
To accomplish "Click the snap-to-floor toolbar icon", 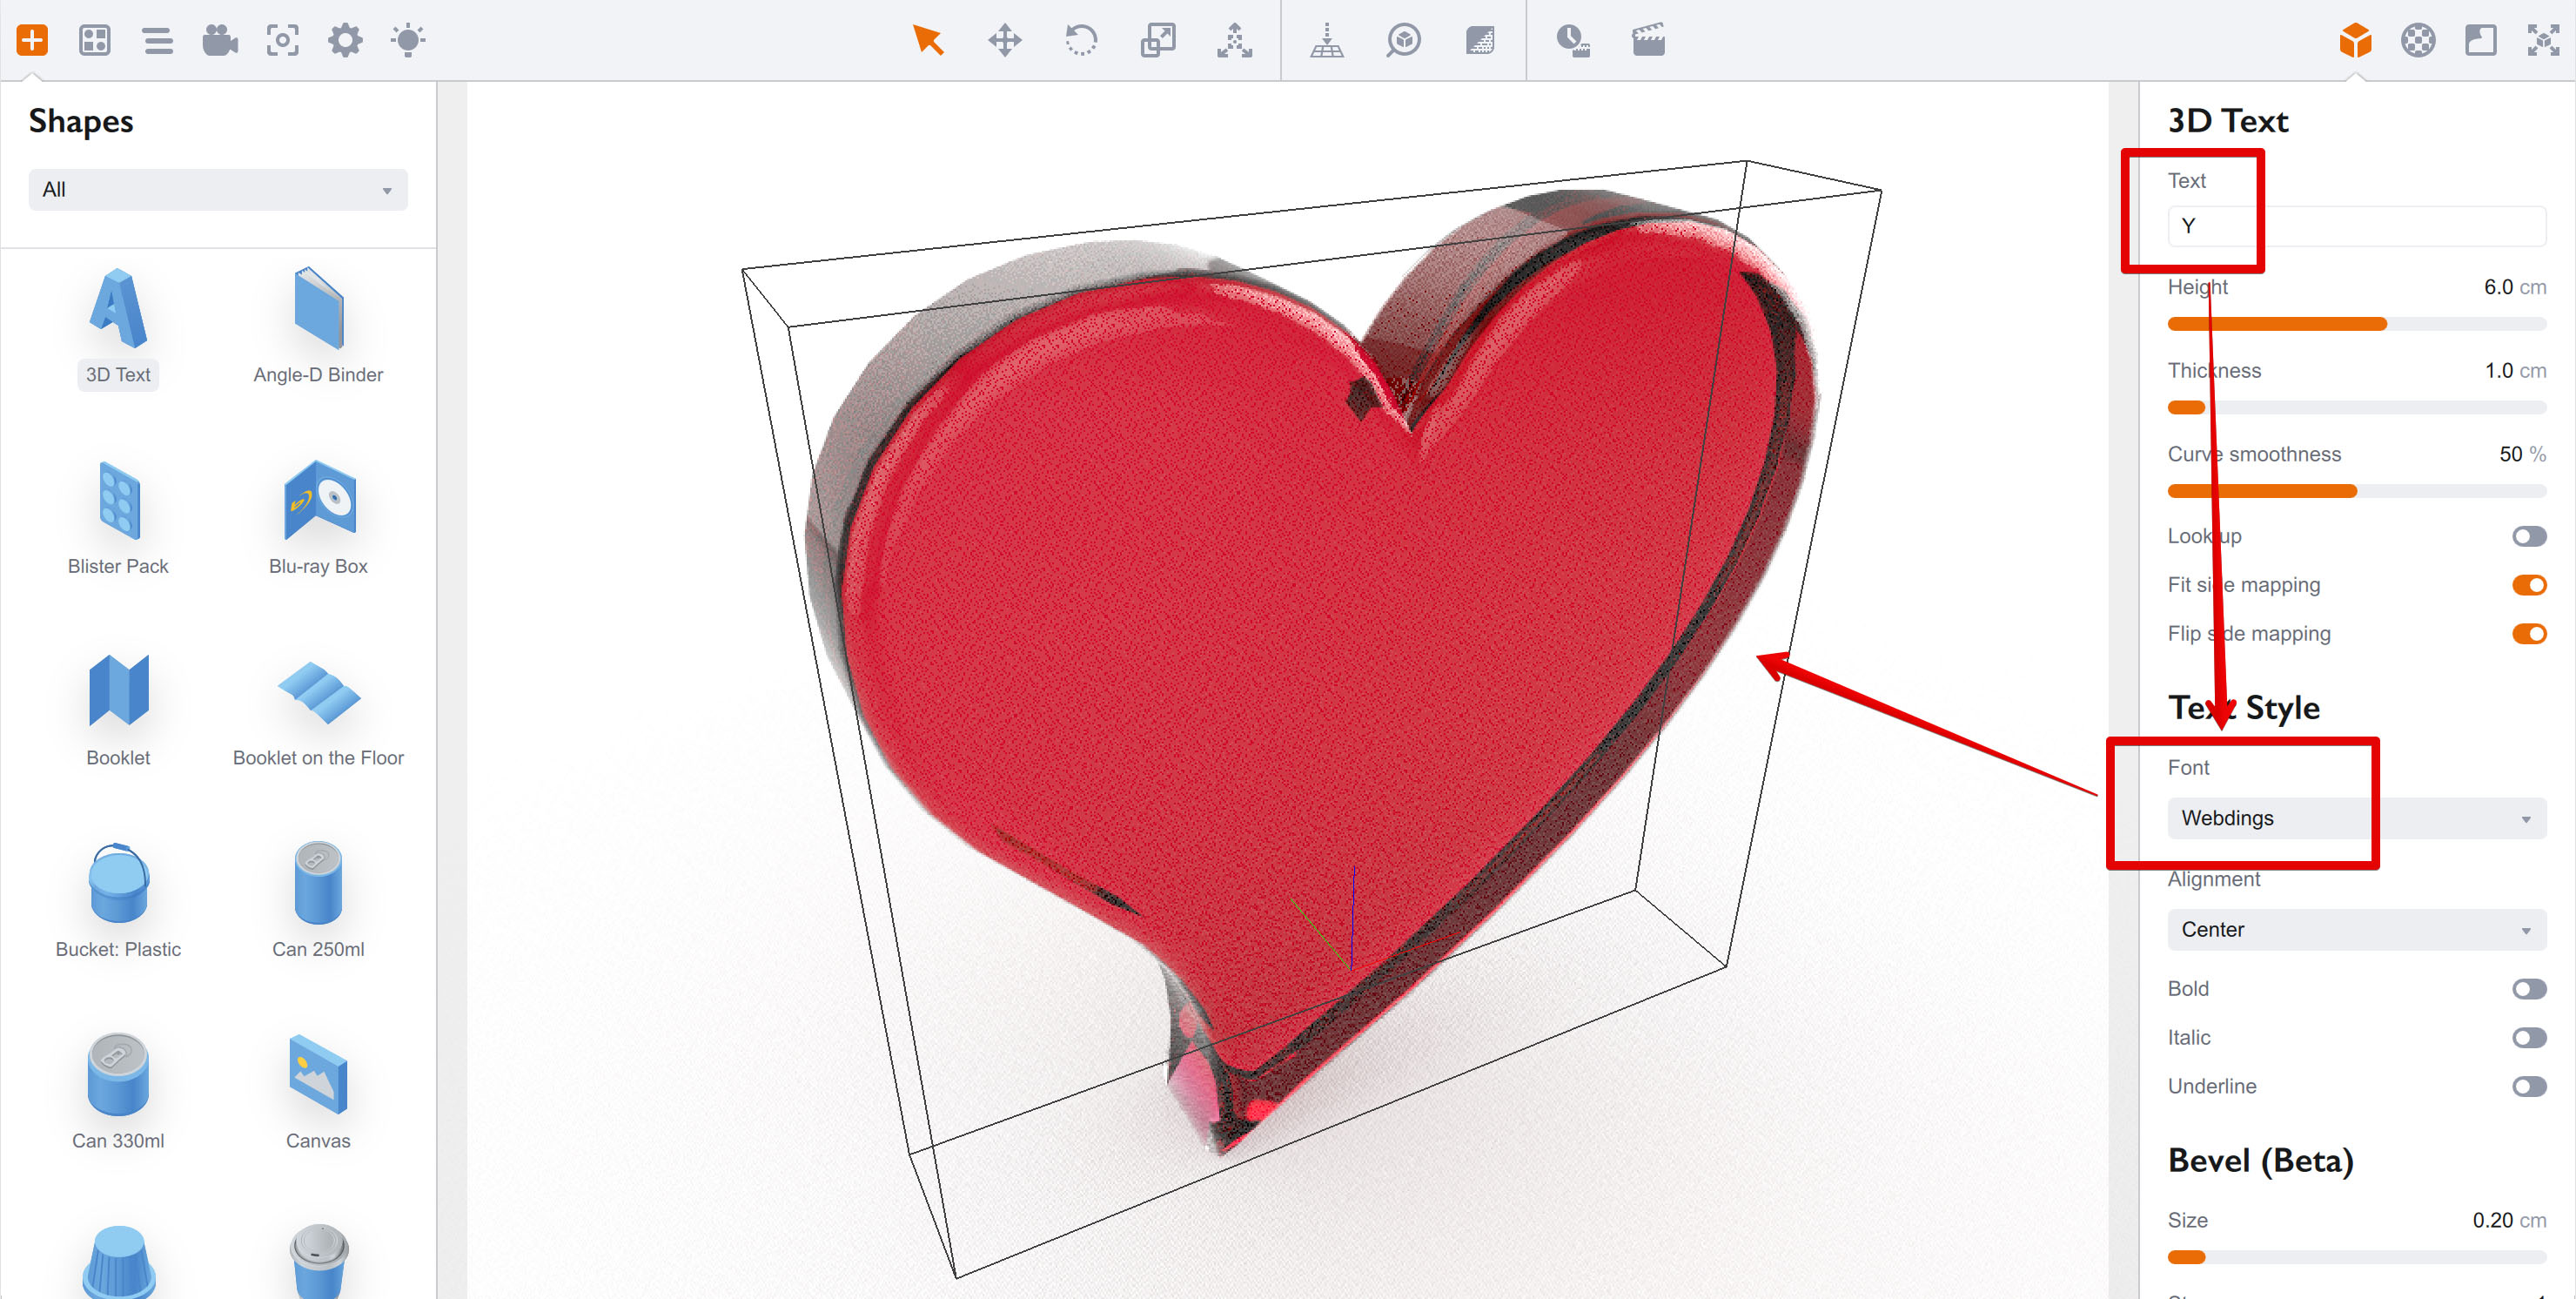I will [1328, 41].
